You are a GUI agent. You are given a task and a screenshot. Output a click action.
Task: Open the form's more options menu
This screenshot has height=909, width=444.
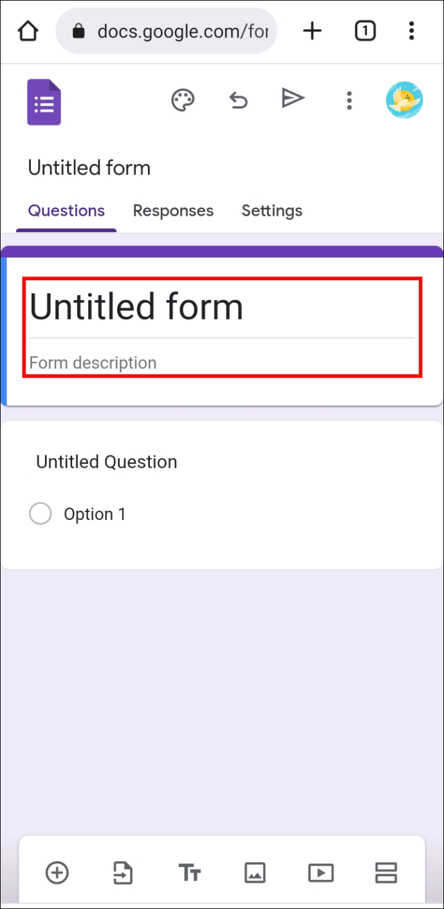coord(349,100)
